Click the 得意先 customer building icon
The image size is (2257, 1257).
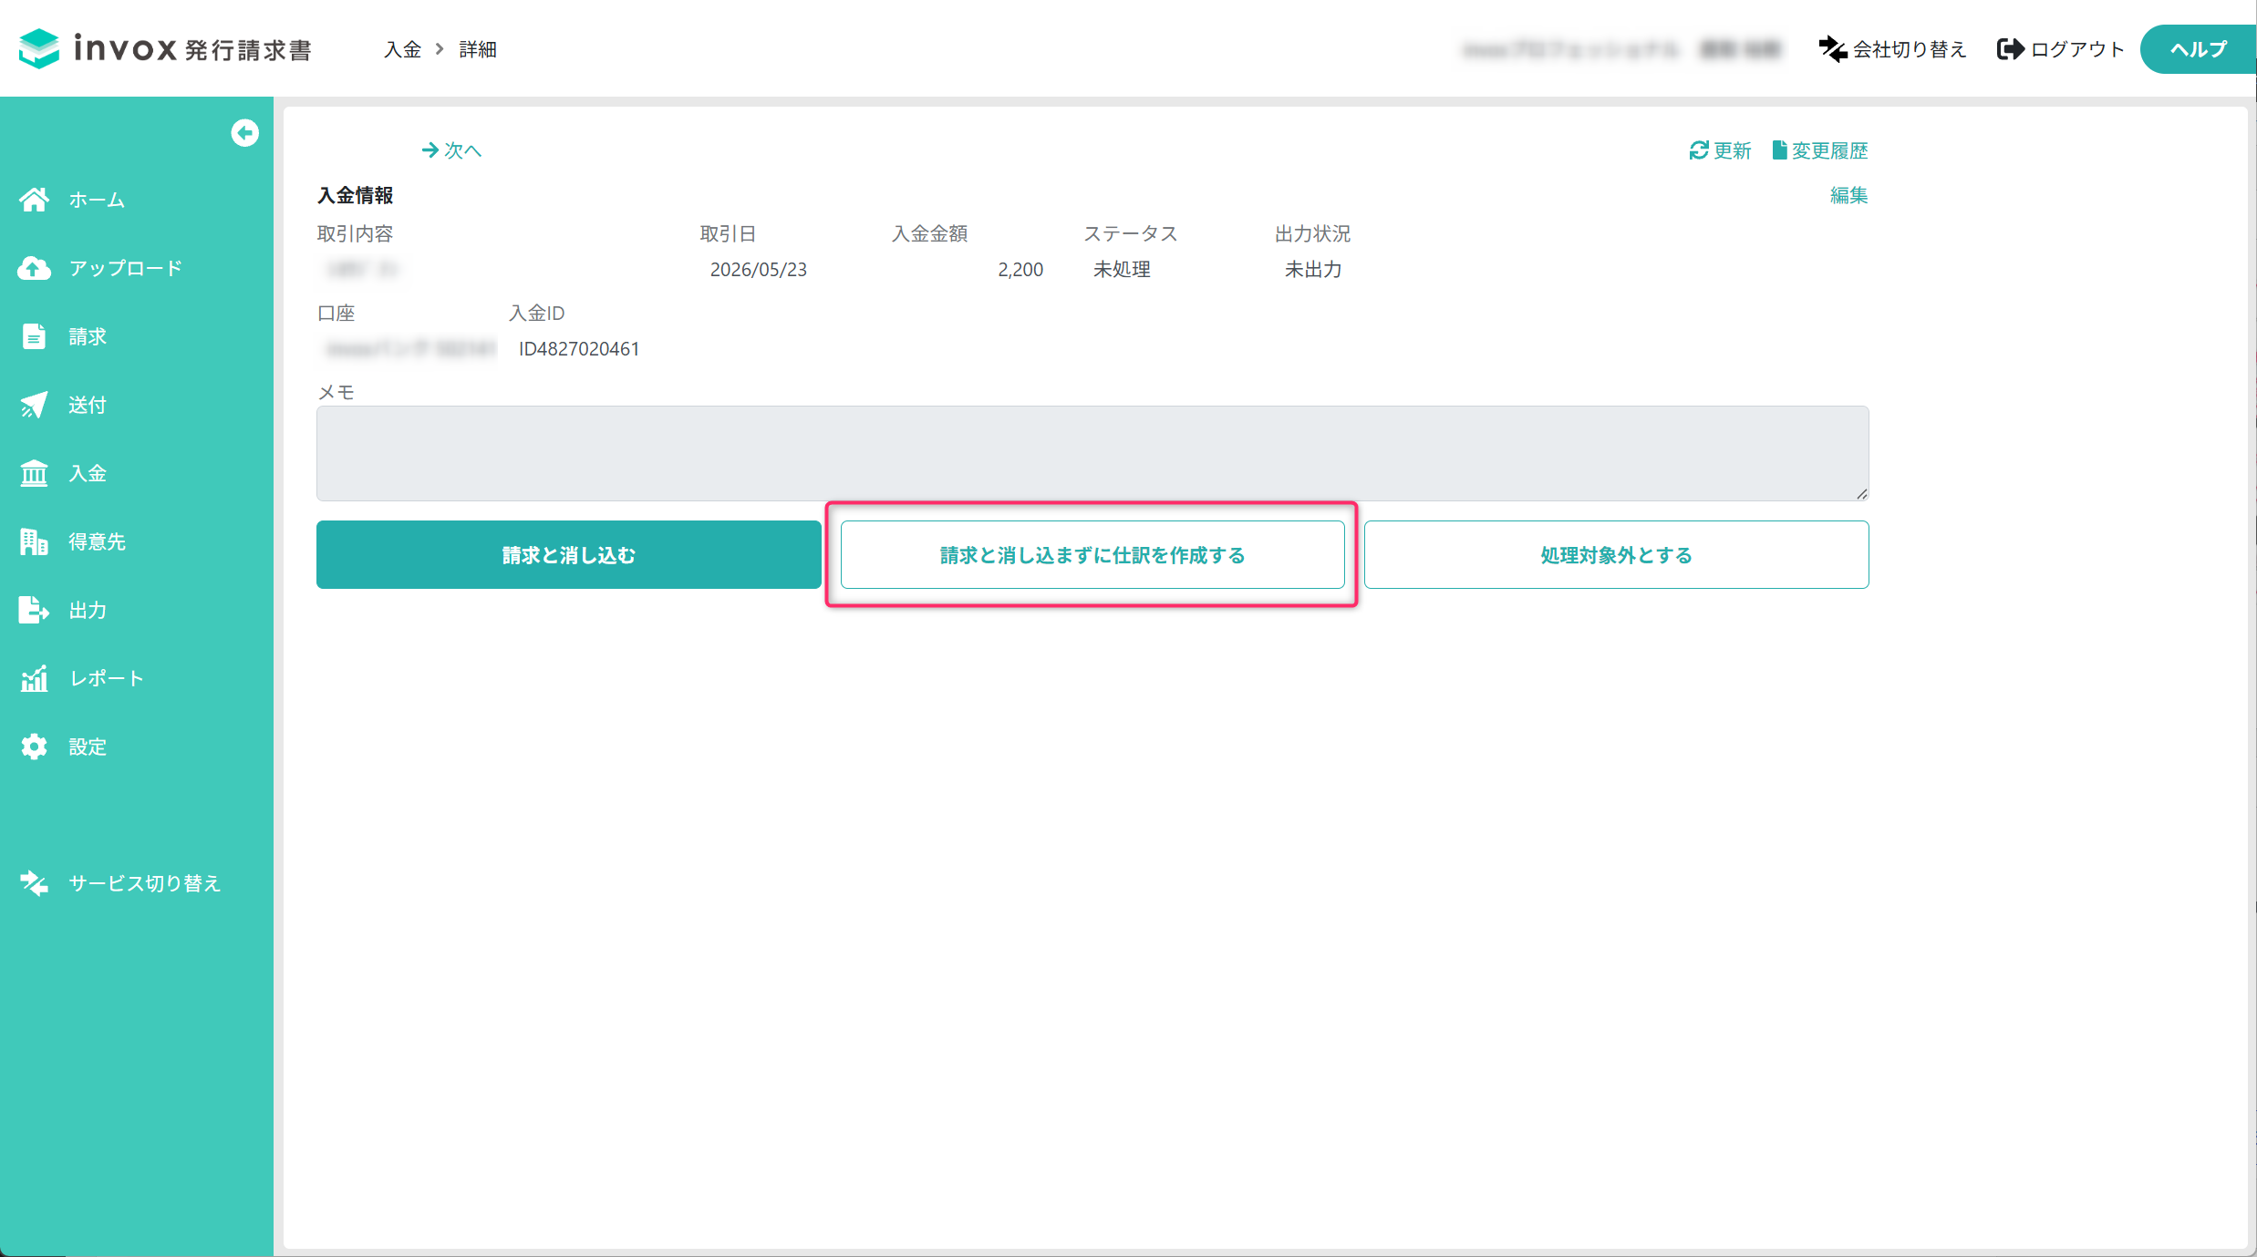coord(34,541)
